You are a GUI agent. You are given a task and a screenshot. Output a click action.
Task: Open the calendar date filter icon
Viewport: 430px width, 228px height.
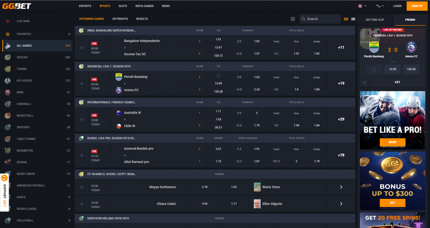293,19
